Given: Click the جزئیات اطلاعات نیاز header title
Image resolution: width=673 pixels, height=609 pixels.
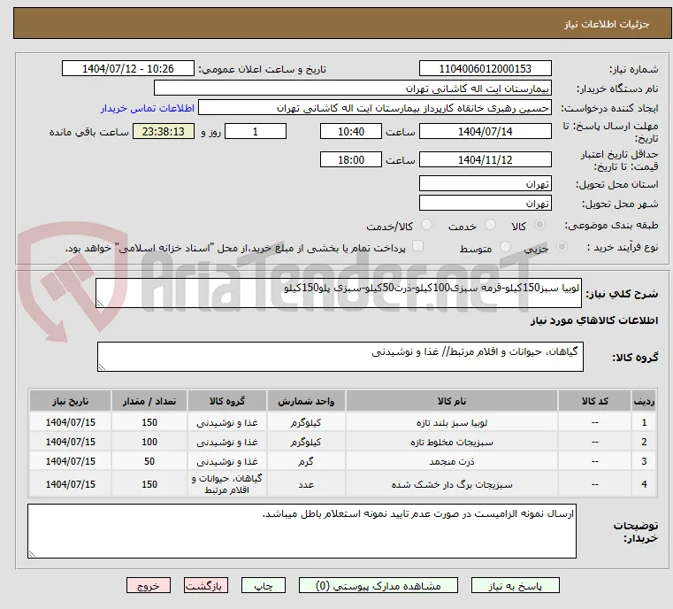Looking at the screenshot, I should coord(607,24).
